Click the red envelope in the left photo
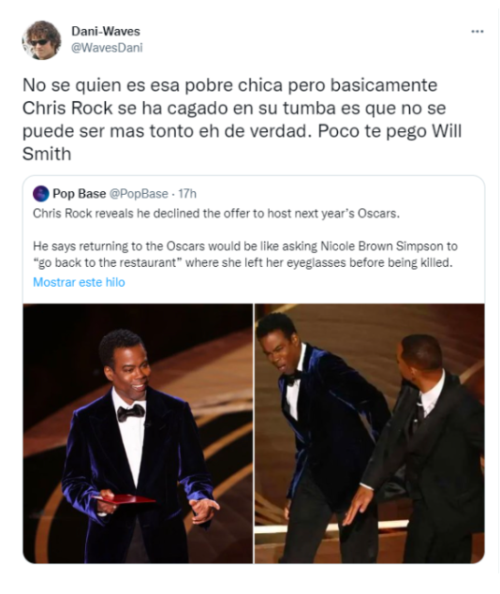 125,499
